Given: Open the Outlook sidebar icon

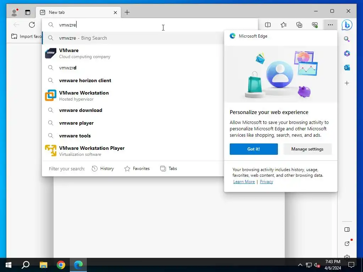Looking at the screenshot, I should [347, 68].
